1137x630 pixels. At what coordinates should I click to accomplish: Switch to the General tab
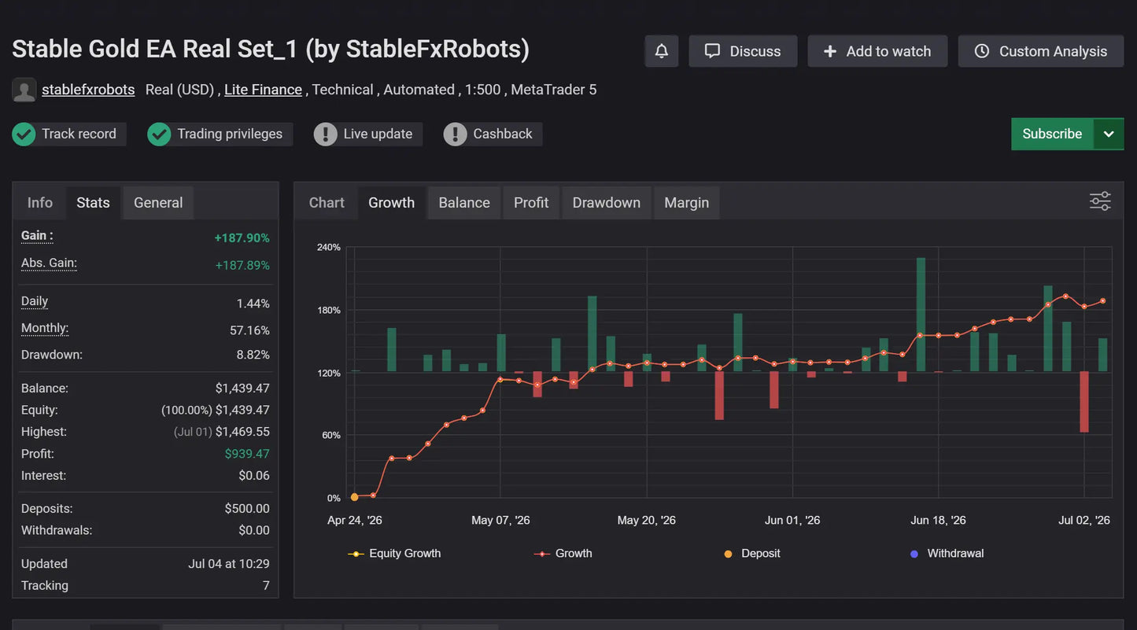158,202
